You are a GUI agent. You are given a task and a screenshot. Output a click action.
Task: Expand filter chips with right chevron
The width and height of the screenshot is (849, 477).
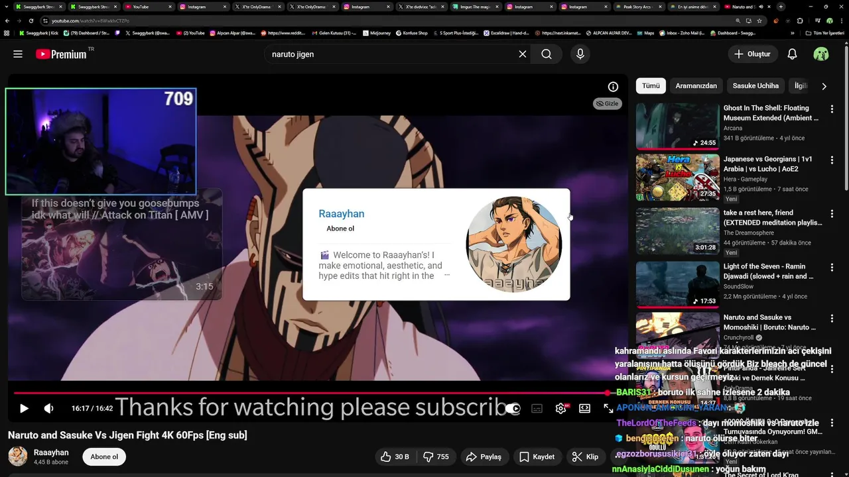(824, 86)
